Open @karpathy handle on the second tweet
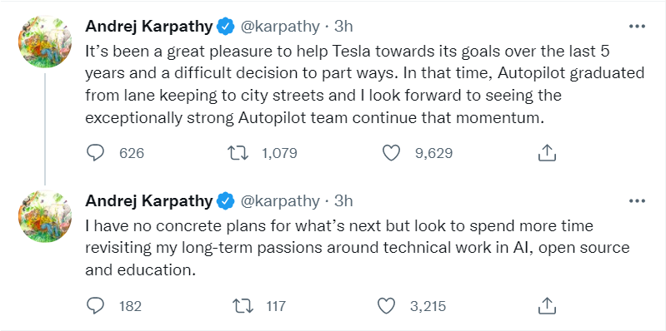Image resolution: width=666 pixels, height=331 pixels. tap(280, 201)
